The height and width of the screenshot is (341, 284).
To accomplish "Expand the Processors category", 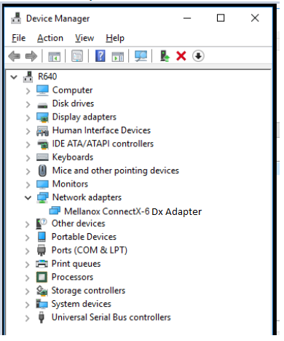I will click(x=27, y=278).
